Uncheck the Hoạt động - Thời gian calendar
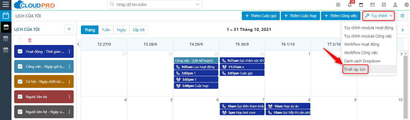Screen dimensions: 410x120 20,52
